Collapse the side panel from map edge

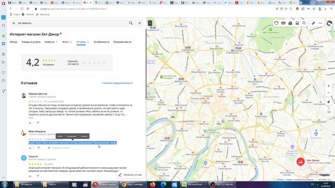point(150,23)
